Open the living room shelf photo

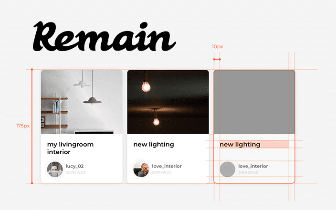coord(82,102)
